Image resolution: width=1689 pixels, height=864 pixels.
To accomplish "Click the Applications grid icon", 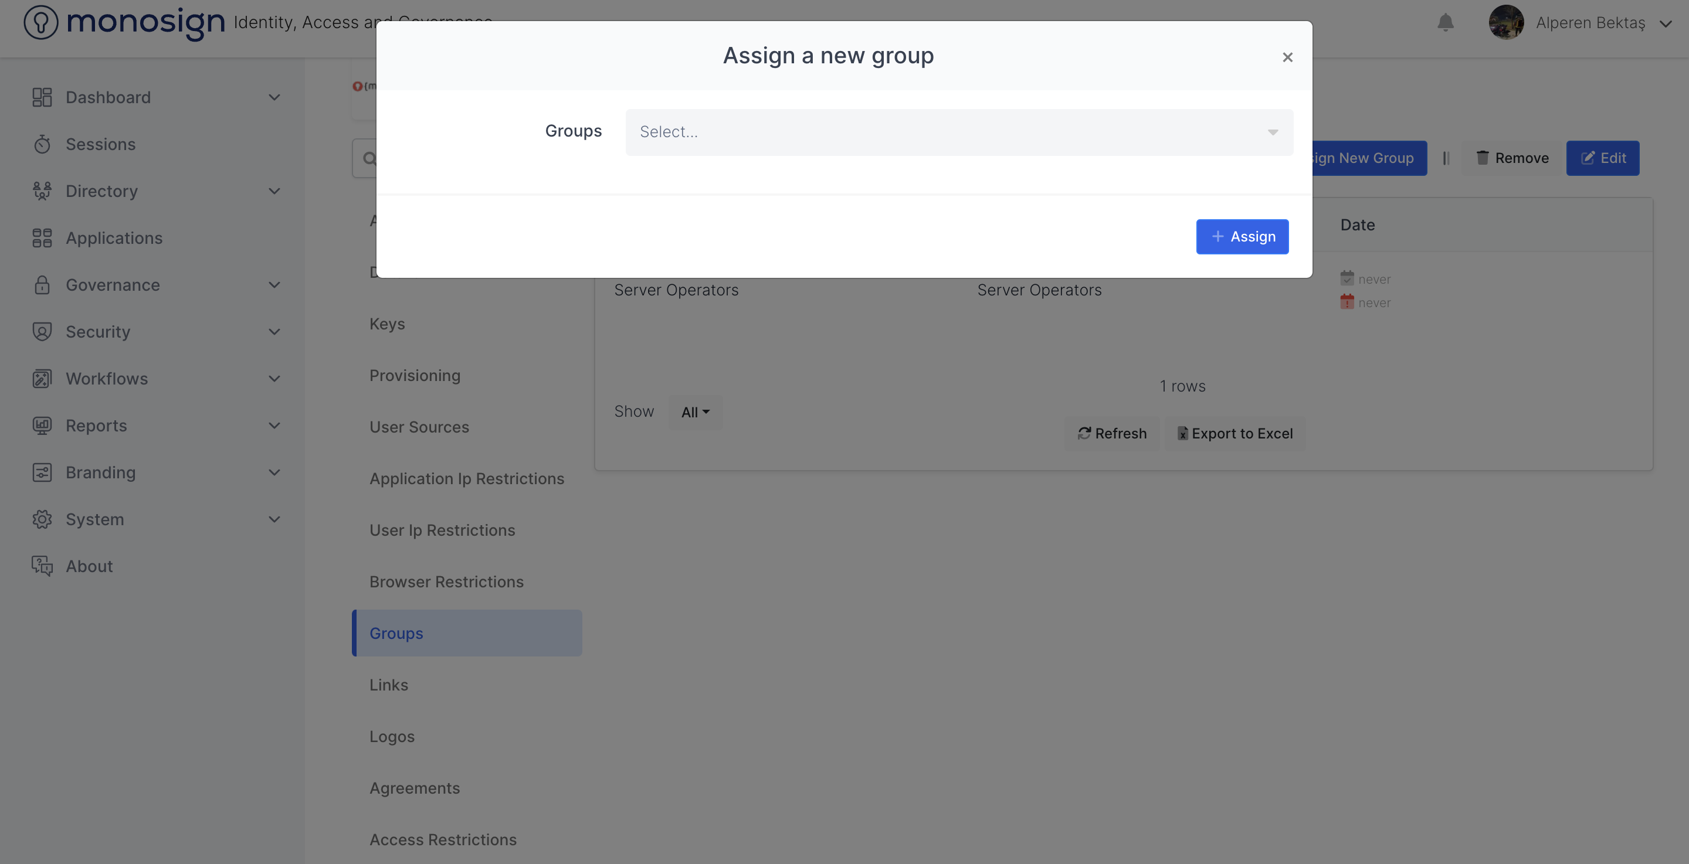I will click(x=42, y=238).
